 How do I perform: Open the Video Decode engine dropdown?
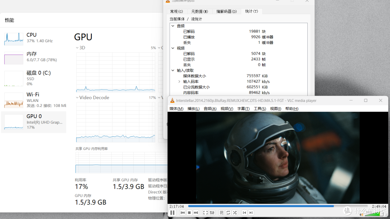click(x=92, y=98)
